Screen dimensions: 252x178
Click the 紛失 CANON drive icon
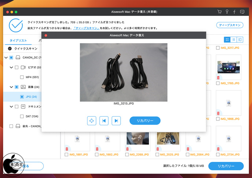click(x=18, y=126)
